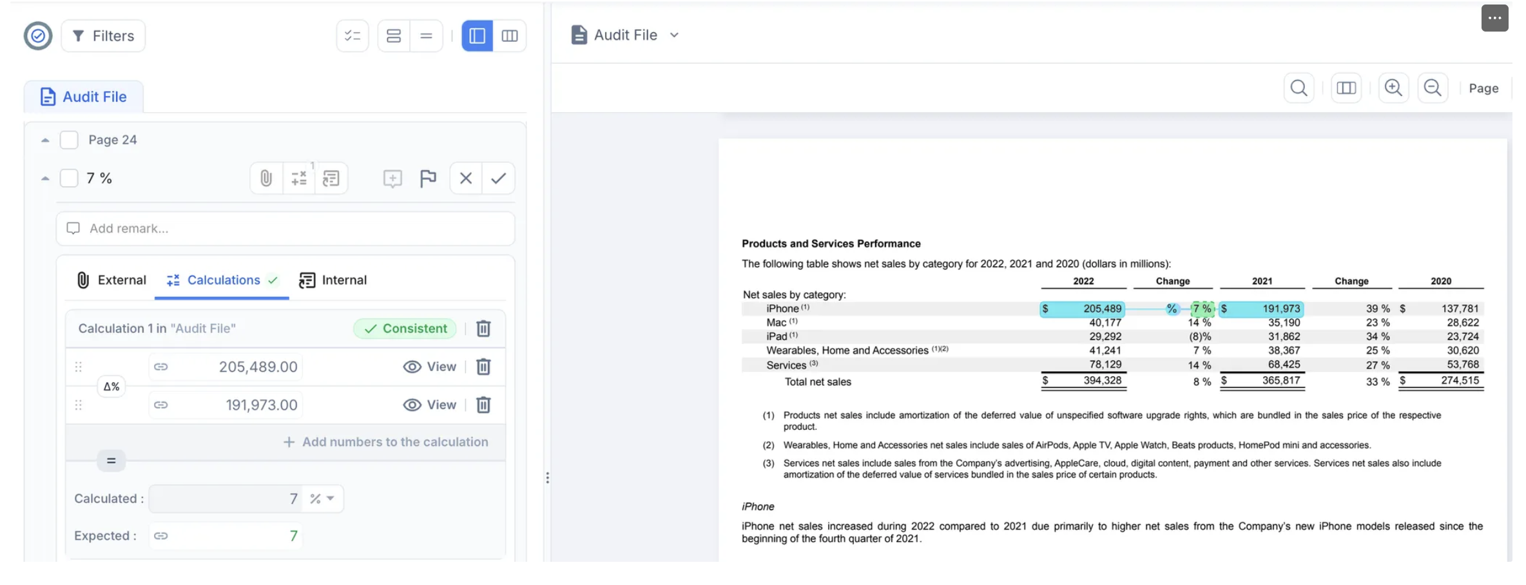Click the circular checkmark logo icon
The image size is (1526, 585).
pyautogui.click(x=38, y=36)
